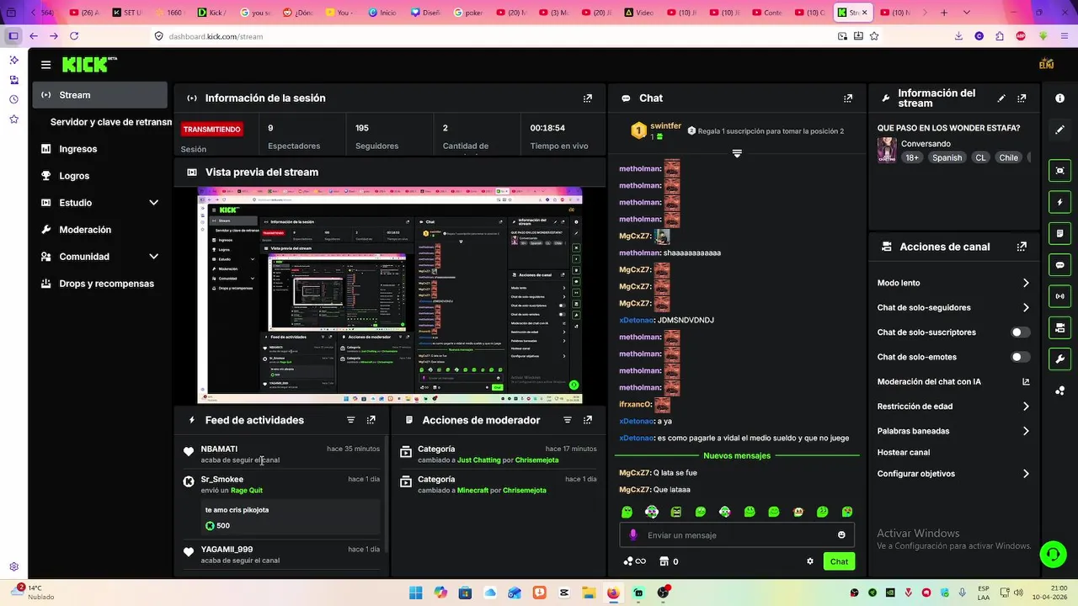This screenshot has height=606, width=1078.
Task: Open File Explorer from the taskbar
Action: coord(589,593)
